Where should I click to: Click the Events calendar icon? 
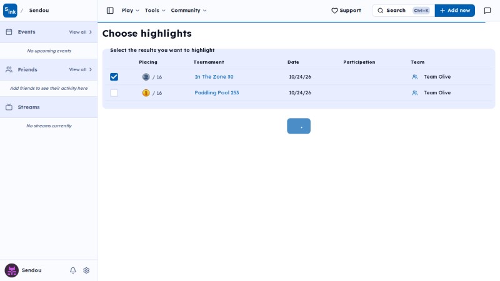9,32
